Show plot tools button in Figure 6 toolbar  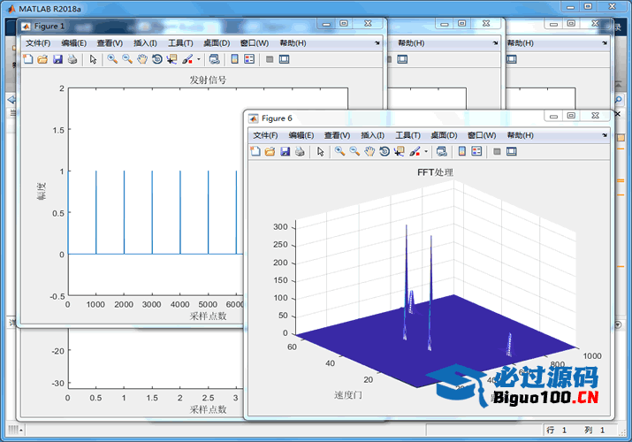tap(511, 152)
